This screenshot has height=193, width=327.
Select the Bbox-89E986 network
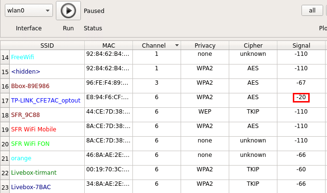pyautogui.click(x=30, y=86)
